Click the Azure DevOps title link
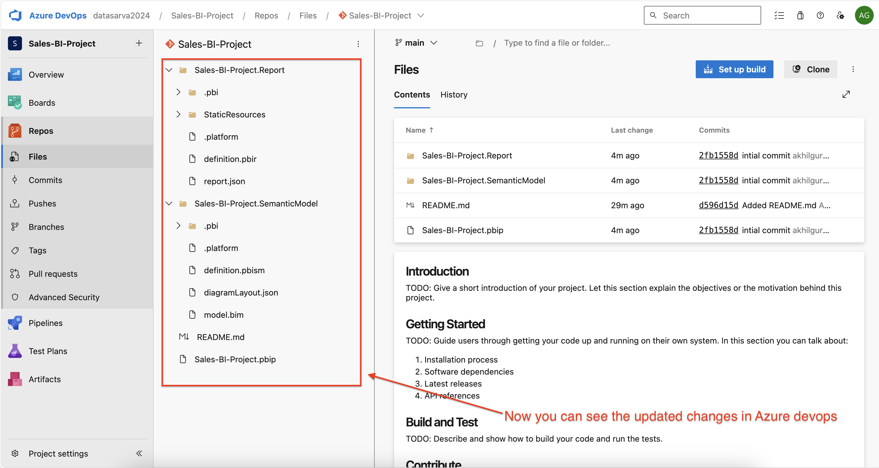879x468 pixels. [58, 15]
